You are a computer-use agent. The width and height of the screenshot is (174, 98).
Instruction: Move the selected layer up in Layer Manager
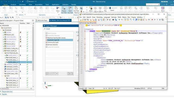pos(50,73)
